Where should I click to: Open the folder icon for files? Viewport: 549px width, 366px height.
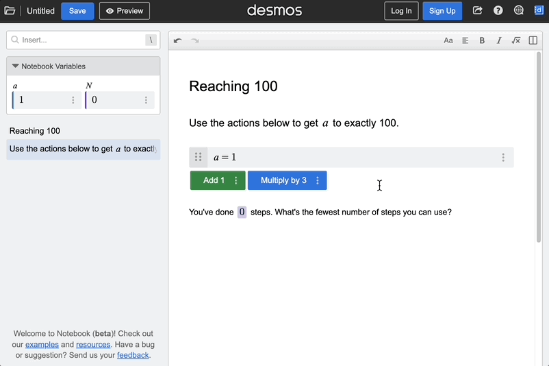10,11
